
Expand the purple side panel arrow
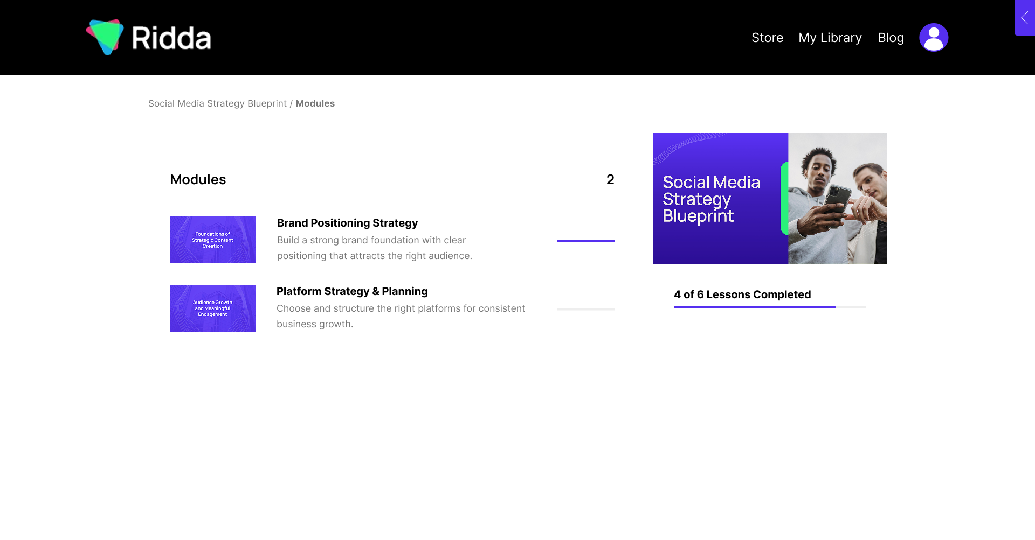[1024, 18]
